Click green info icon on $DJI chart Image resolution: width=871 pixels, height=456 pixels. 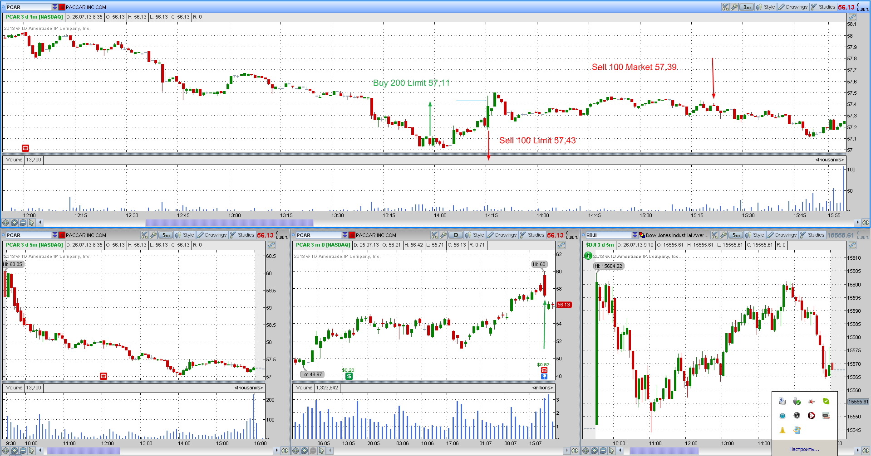pyautogui.click(x=588, y=256)
